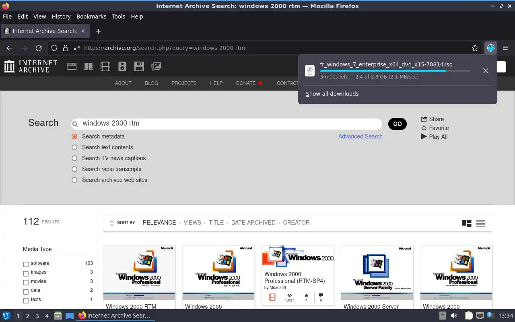Click the Share icon link
The image size is (515, 322).
(432, 119)
